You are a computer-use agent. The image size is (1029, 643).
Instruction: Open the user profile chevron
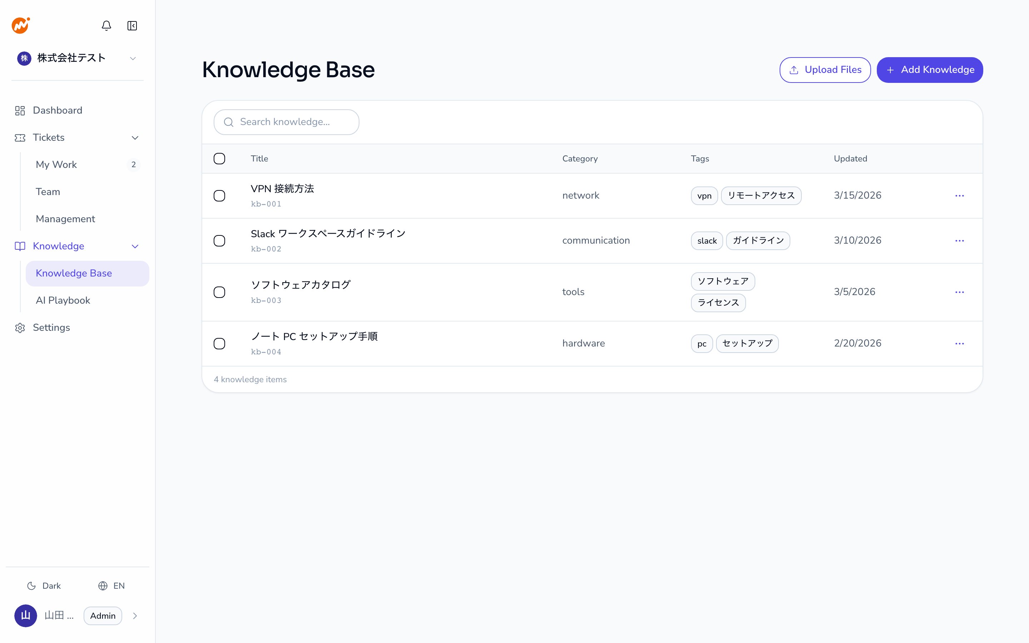click(x=135, y=616)
